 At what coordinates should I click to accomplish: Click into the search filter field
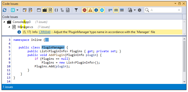click(163, 10)
